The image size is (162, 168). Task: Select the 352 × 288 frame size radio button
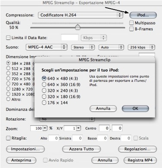click(x=9, y=73)
